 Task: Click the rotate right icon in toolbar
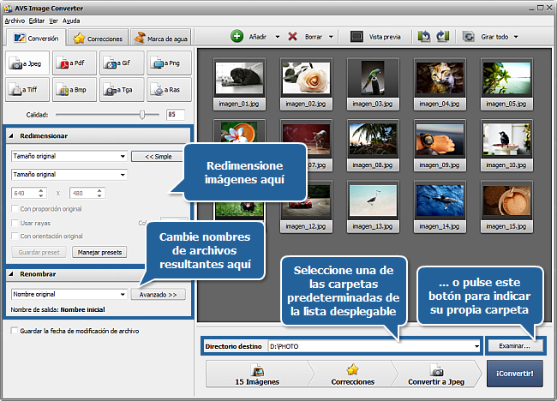point(442,37)
